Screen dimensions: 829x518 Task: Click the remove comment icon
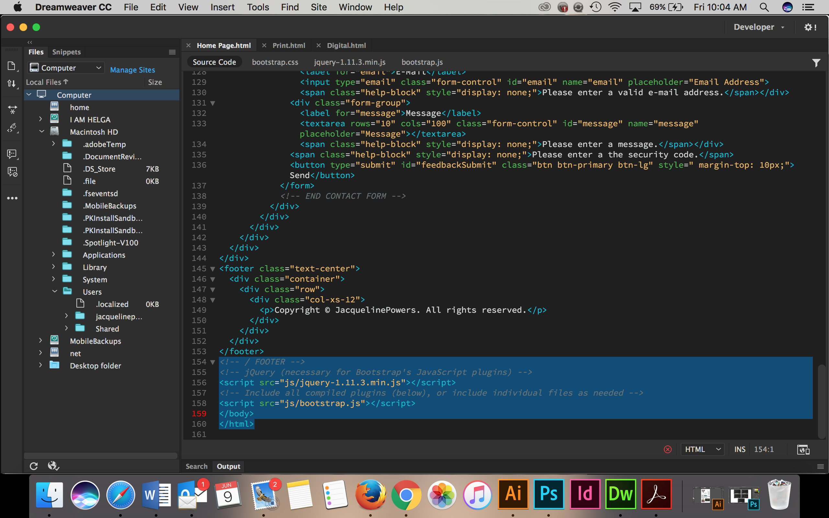[12, 172]
